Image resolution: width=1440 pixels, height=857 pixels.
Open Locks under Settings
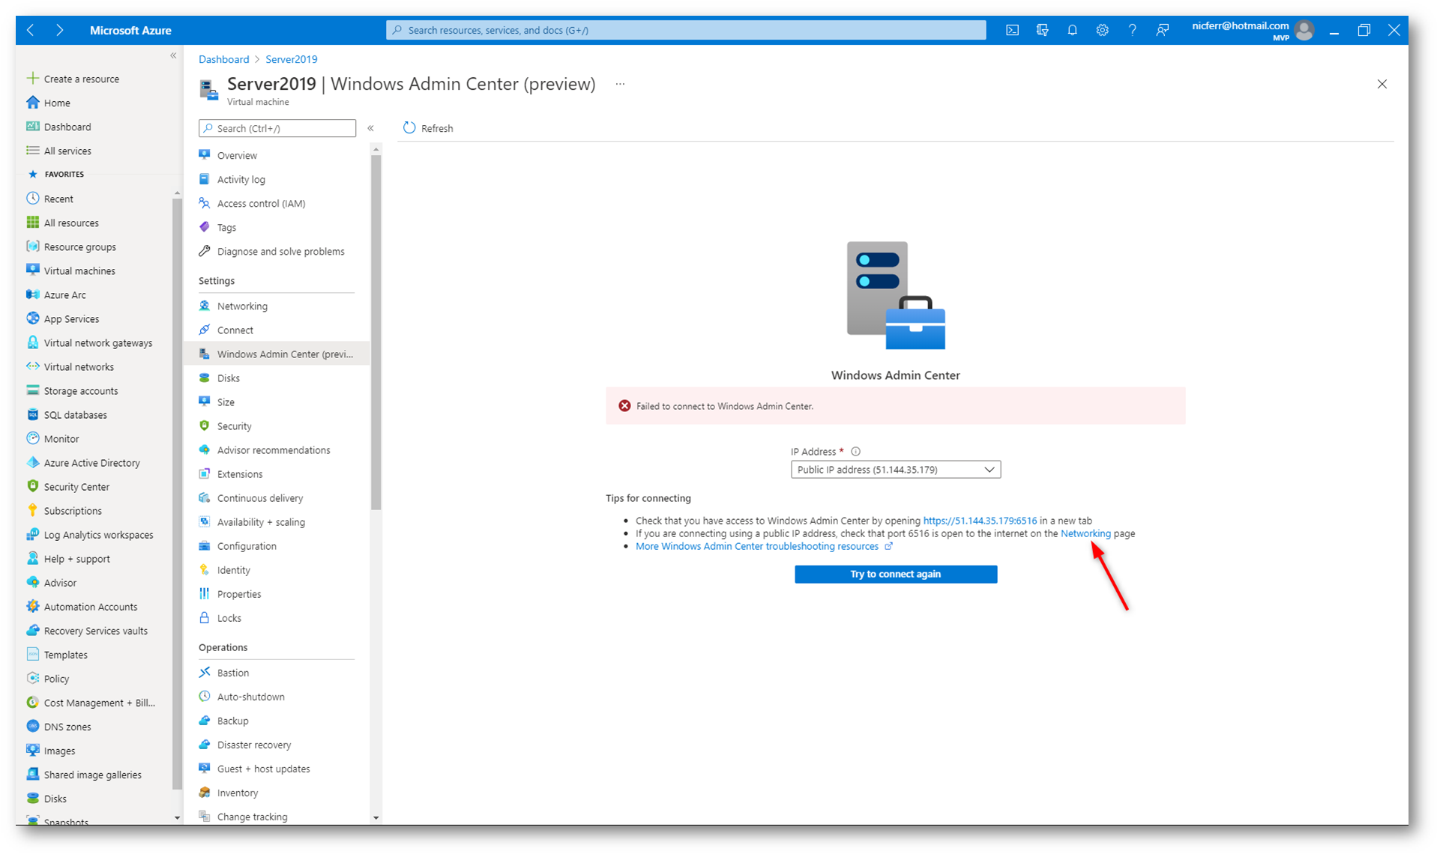point(220,617)
